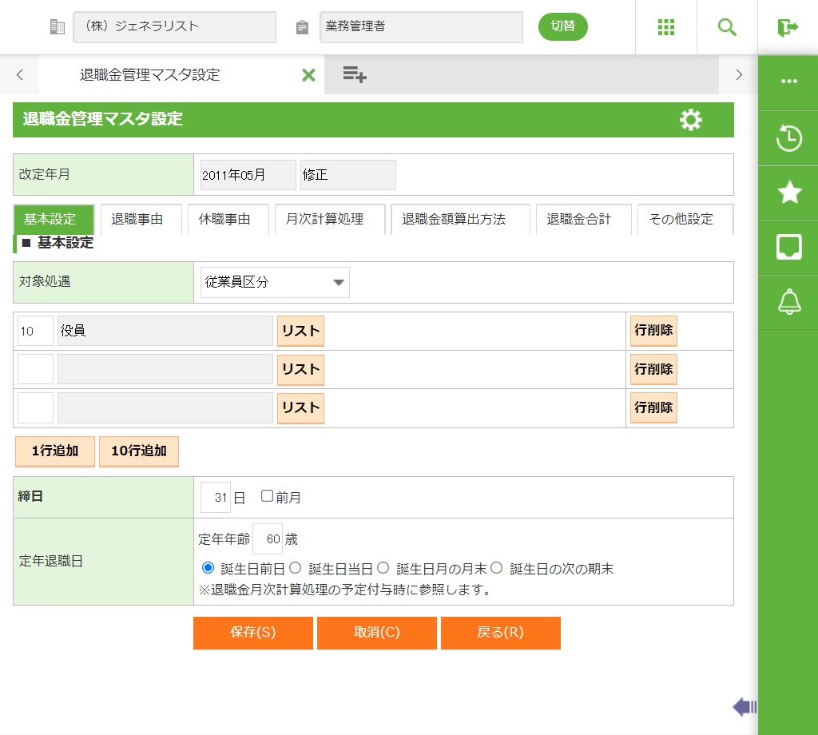Open the 退職金額算出方法 tab
Viewport: 818px width, 735px height.
pyautogui.click(x=453, y=220)
